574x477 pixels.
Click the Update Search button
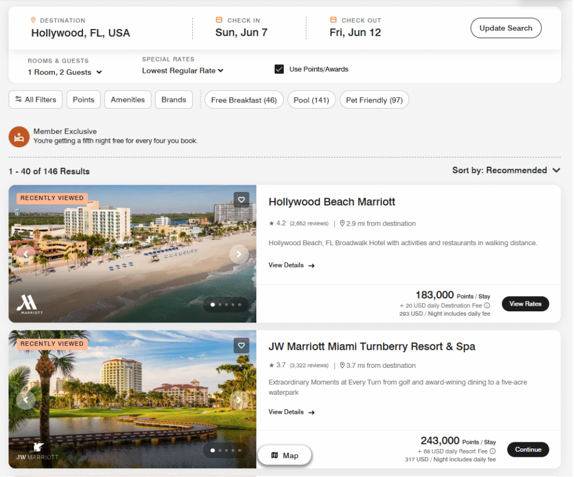click(x=506, y=28)
